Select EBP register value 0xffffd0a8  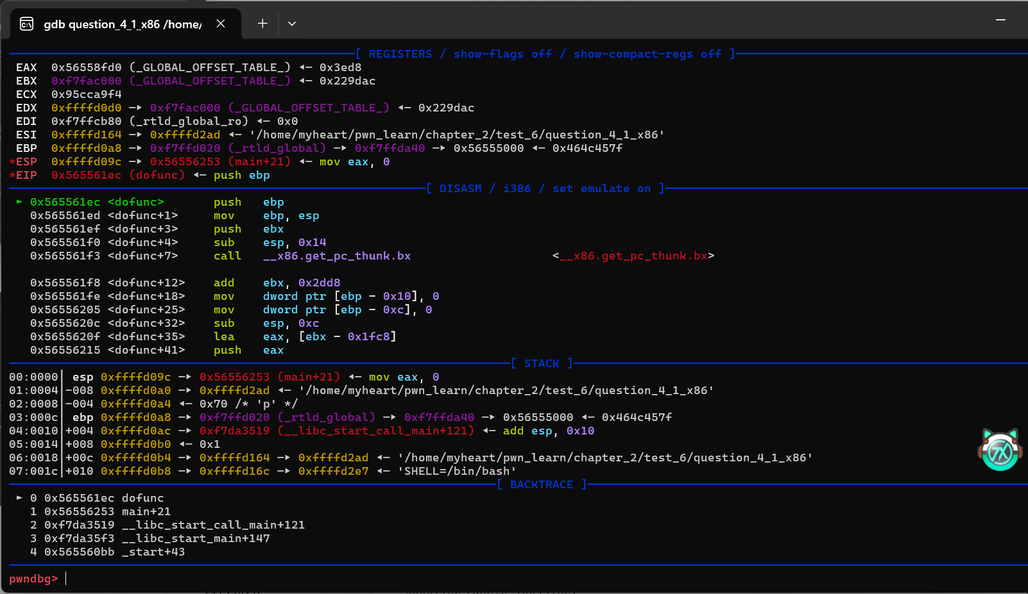pos(86,148)
